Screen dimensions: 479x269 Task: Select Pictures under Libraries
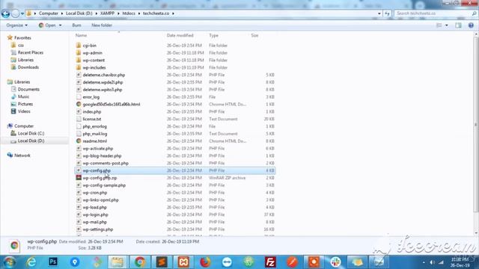(25, 104)
